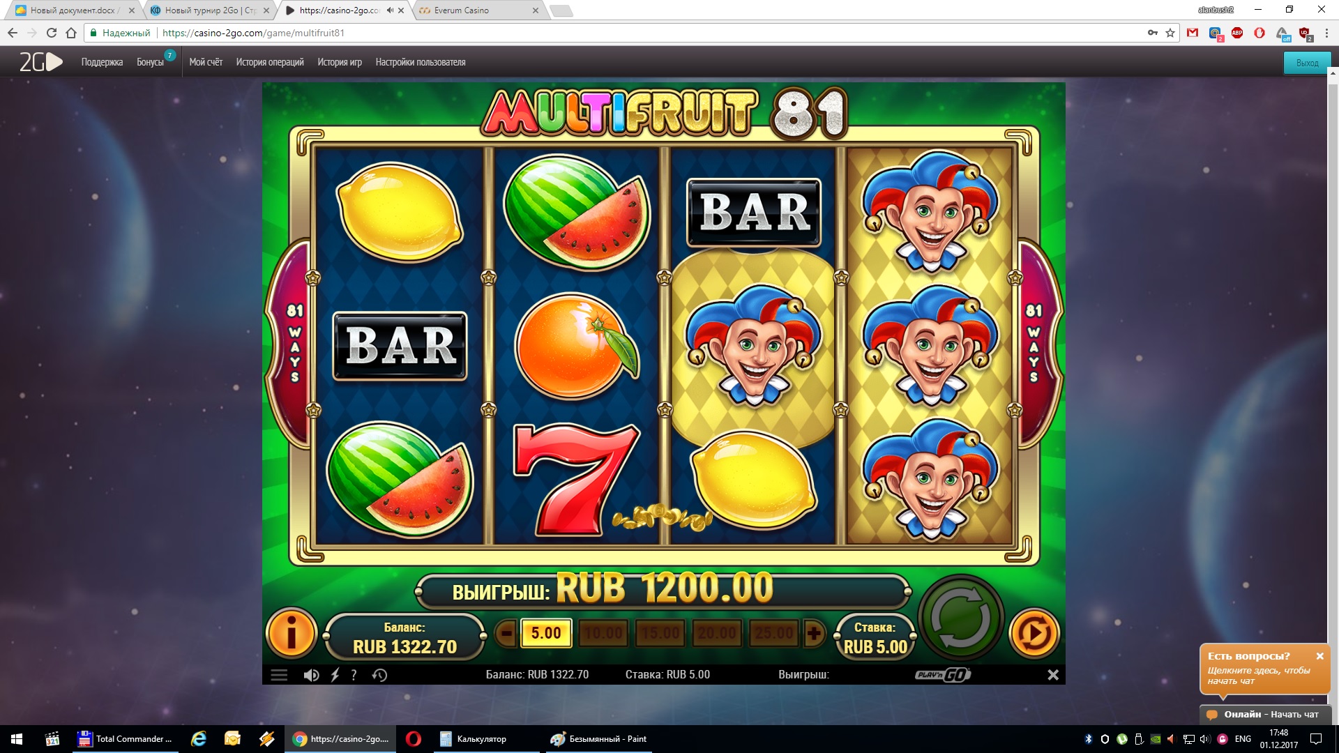Select the 5.00 bet value
This screenshot has width=1339, height=753.
click(x=546, y=633)
